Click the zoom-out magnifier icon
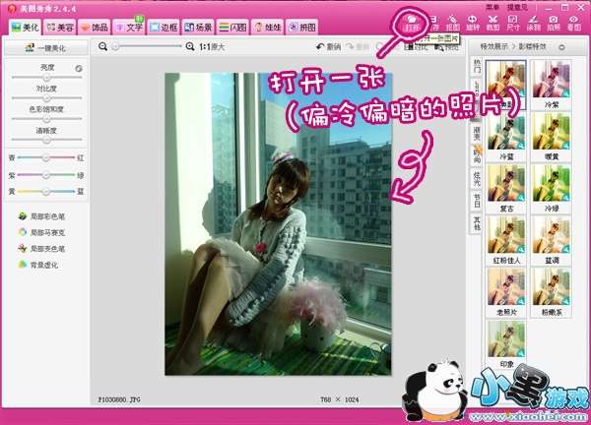The width and height of the screenshot is (591, 425). [102, 46]
